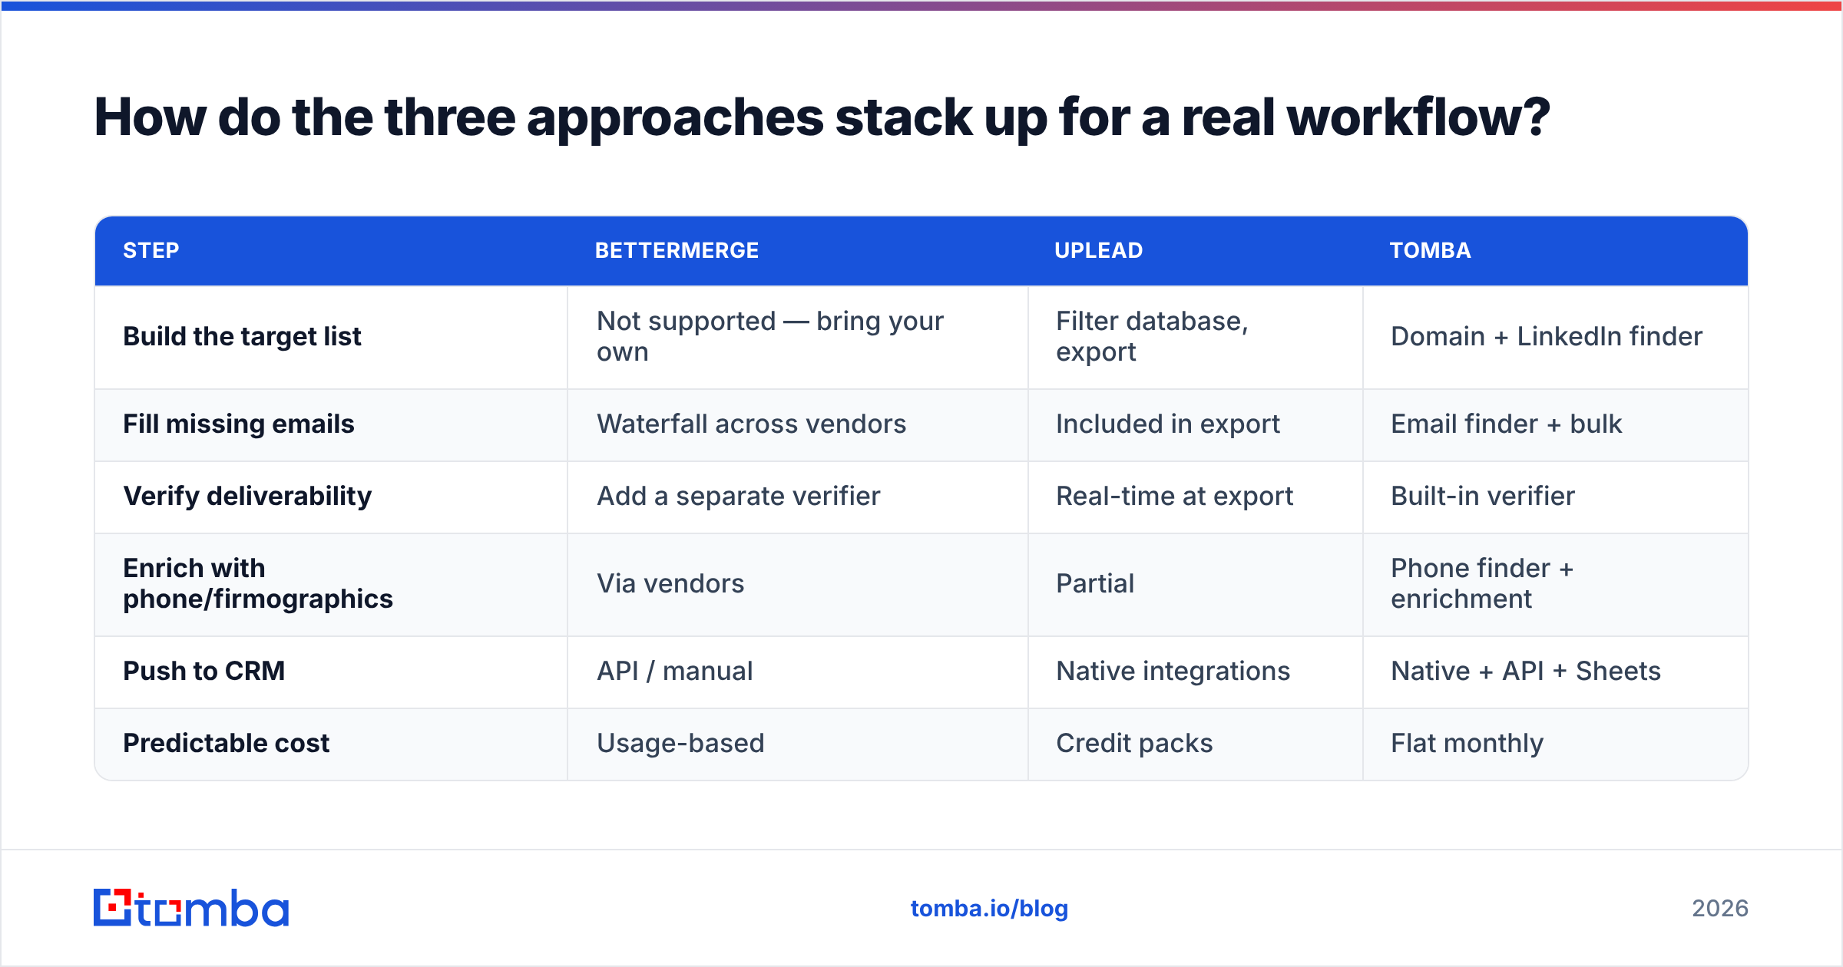
Task: Click the 'Predictable cost' row label
Action: point(226,743)
